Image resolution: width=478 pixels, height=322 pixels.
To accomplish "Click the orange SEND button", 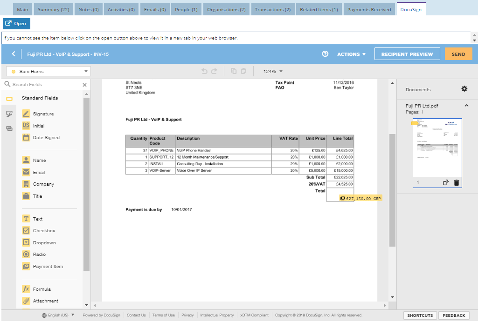I will coord(458,54).
